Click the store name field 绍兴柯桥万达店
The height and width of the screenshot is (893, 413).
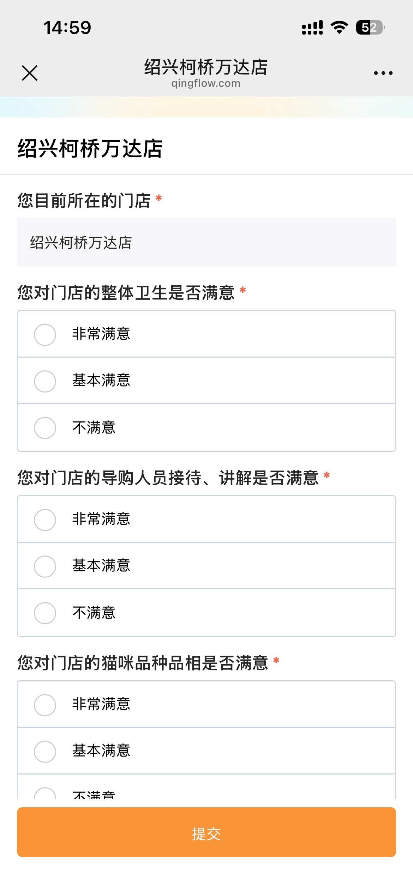[x=206, y=242]
